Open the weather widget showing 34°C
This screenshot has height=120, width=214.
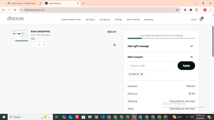click(x=177, y=117)
